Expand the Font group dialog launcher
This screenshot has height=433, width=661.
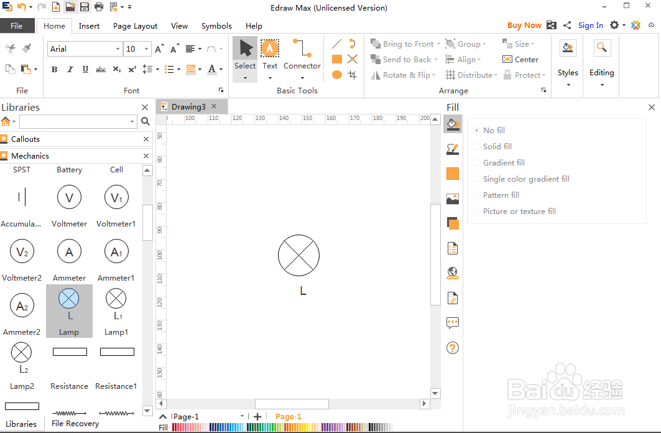tap(221, 90)
